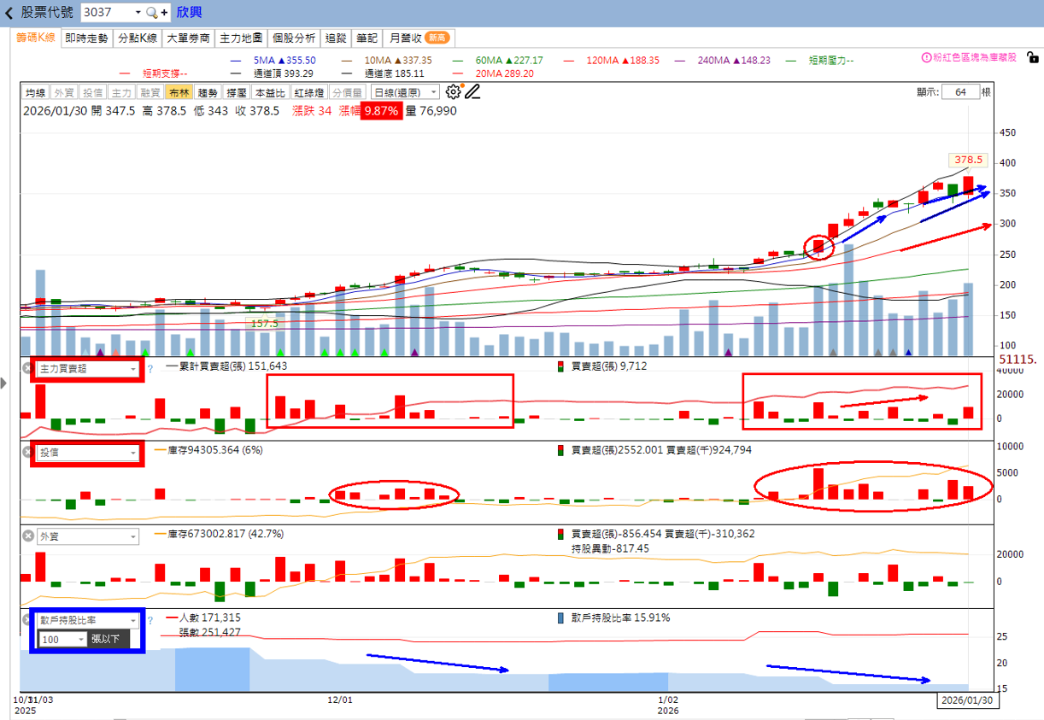Click the 新高 badge on 月營收

(437, 38)
